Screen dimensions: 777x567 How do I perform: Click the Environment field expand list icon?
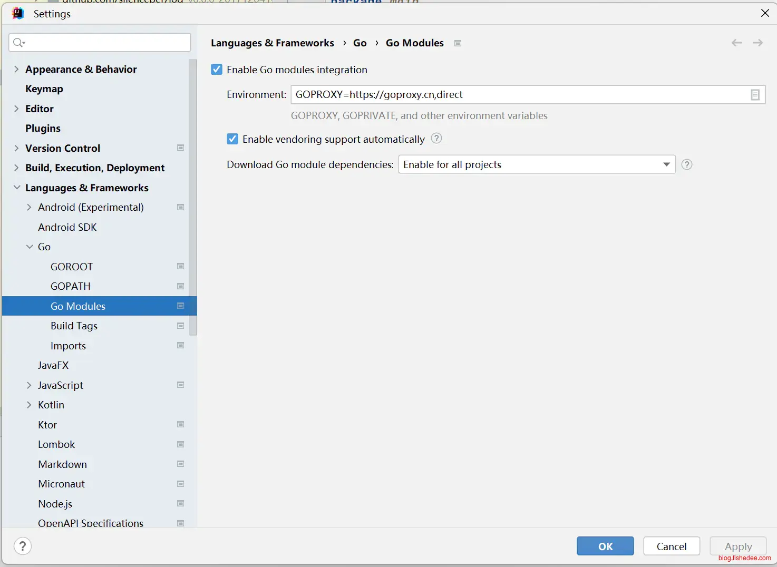pos(755,95)
